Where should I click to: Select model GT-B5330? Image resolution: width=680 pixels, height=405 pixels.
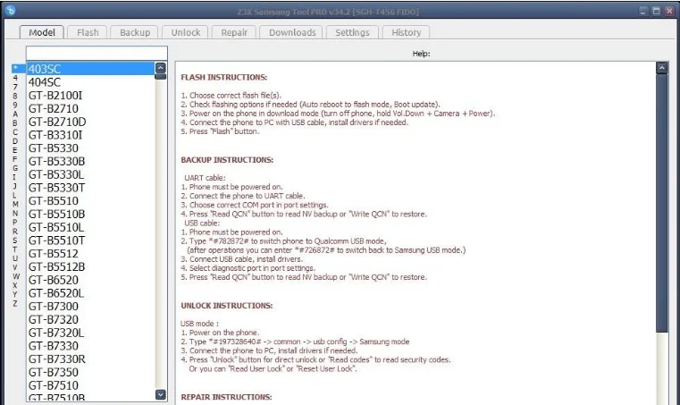(x=90, y=148)
